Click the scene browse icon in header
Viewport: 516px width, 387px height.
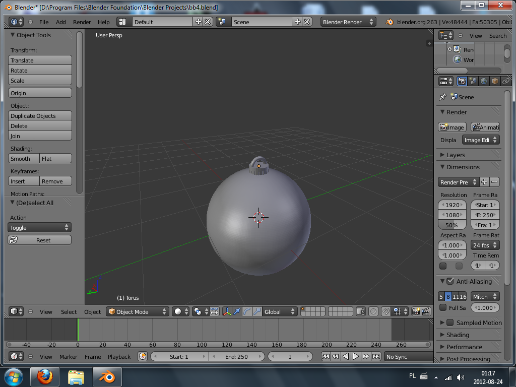point(222,22)
